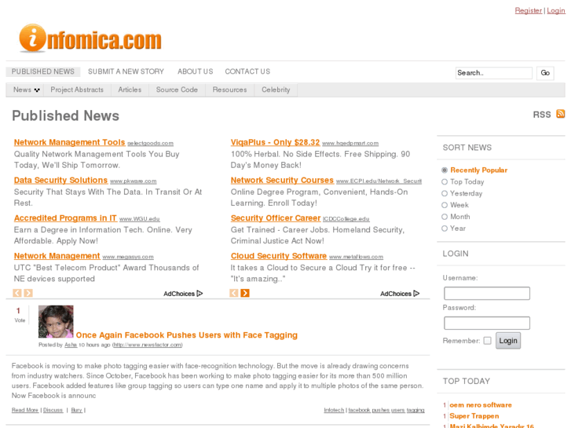
Task: Focus the Search input field
Action: pyautogui.click(x=494, y=73)
